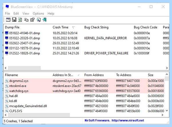The image size is (172, 127).
Task: Click bug check code 0x1000009f
Action: click(141, 53)
